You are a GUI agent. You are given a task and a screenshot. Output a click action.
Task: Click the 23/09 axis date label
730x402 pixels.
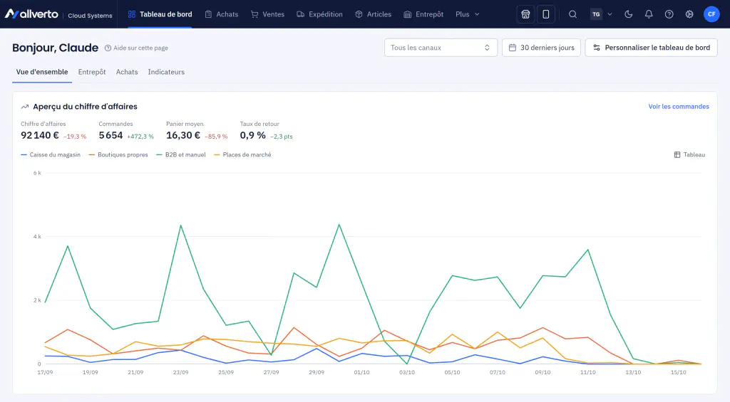click(180, 373)
